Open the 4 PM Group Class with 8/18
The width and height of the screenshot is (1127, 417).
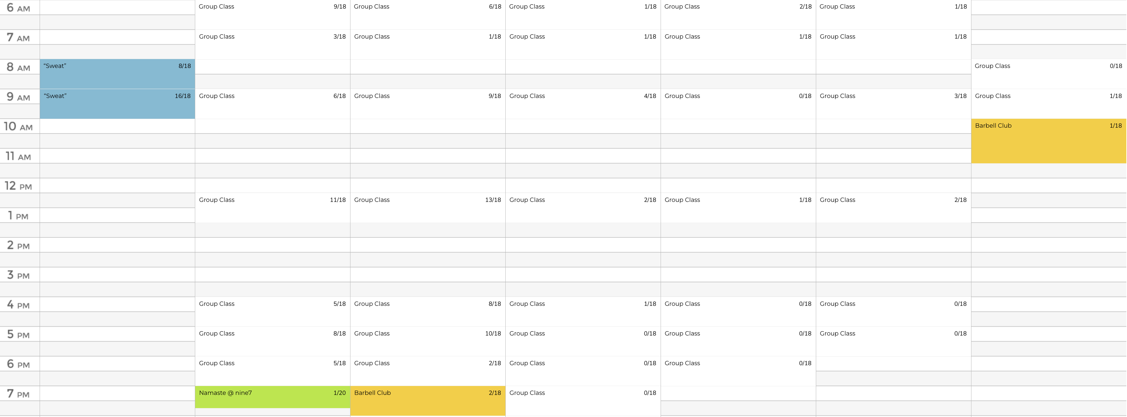click(x=428, y=312)
